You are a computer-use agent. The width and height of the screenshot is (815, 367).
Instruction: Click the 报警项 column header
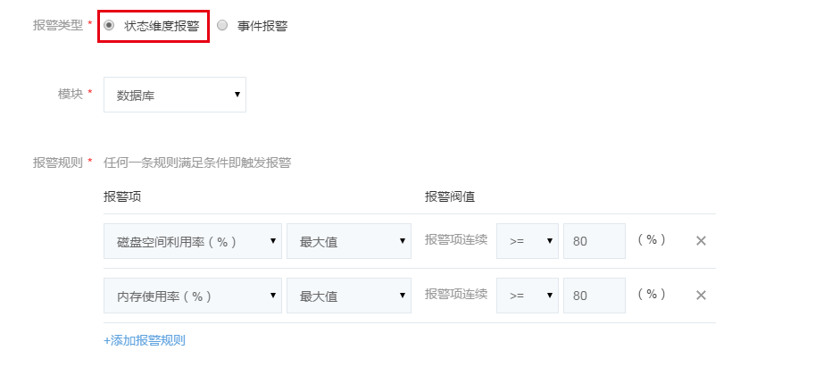(x=122, y=196)
